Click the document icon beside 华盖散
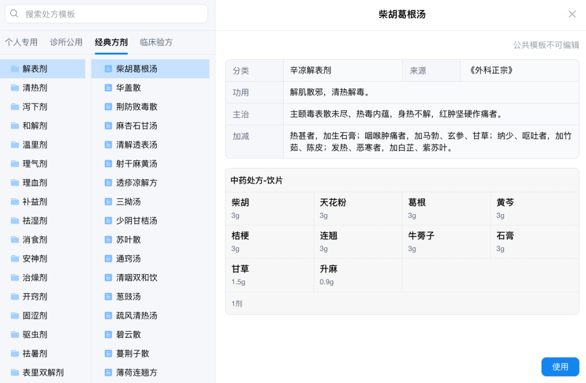 108,88
